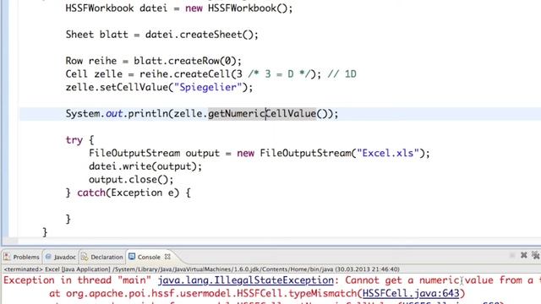Click the Row reihe createRow(0) line
Screen dimensions: 541x304
(x=154, y=61)
